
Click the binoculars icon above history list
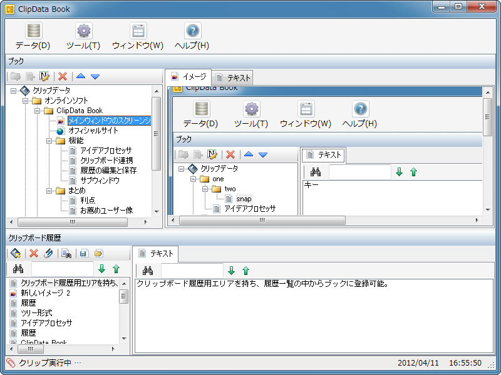coord(18,269)
